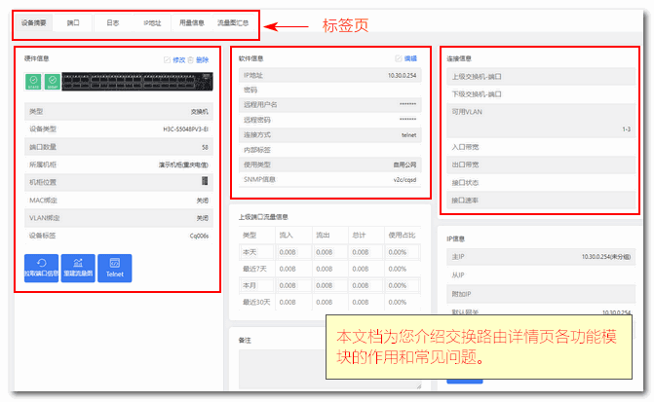Click the 连接方式 value telnet
This screenshot has width=654, height=402.
409,135
